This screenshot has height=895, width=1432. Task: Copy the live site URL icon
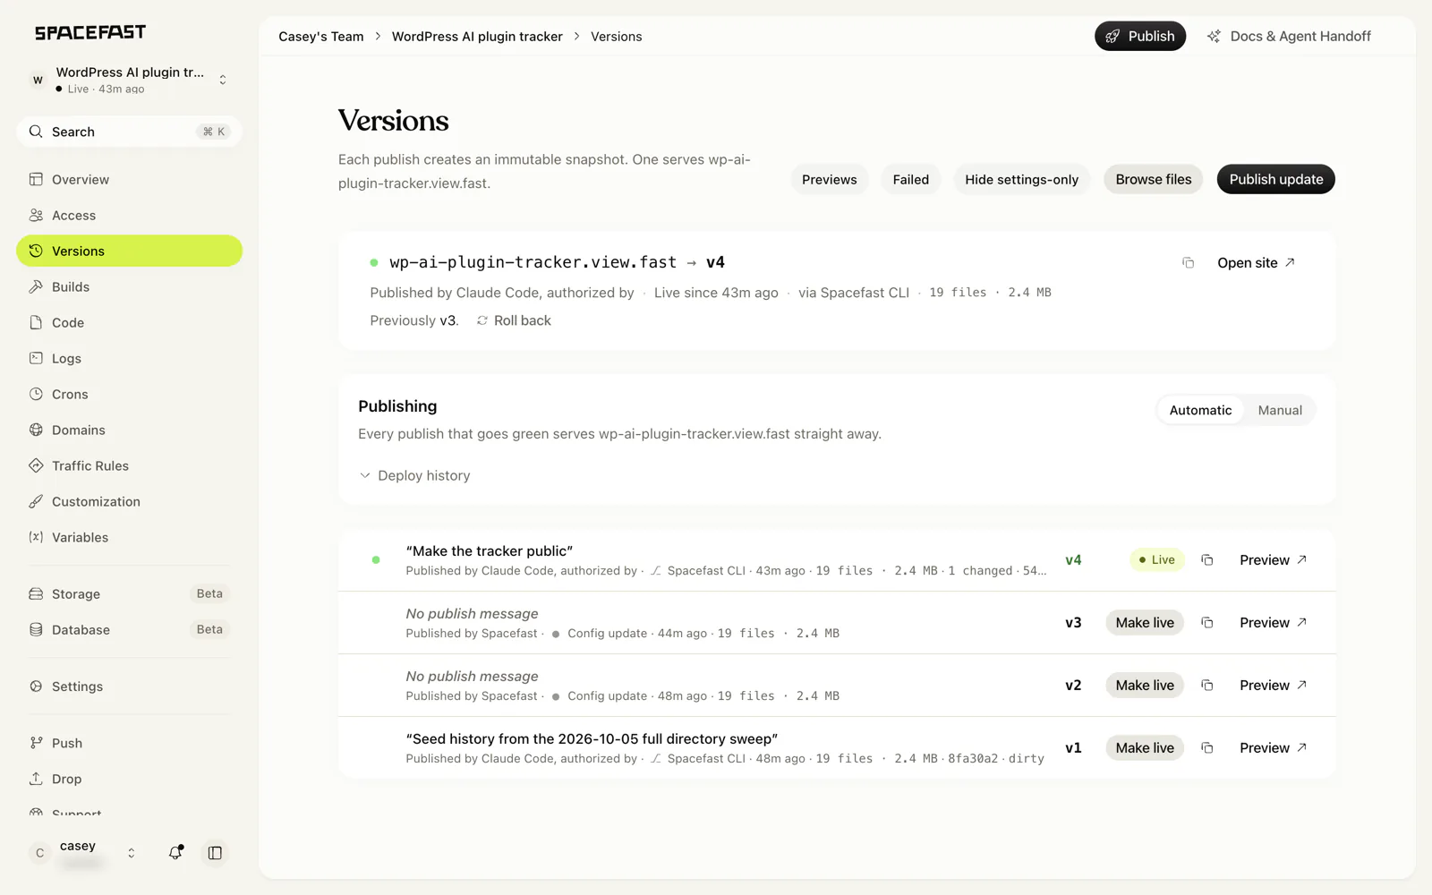pos(1188,263)
